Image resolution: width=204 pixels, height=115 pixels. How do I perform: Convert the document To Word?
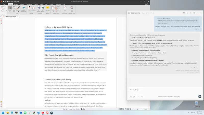click(39, 9)
